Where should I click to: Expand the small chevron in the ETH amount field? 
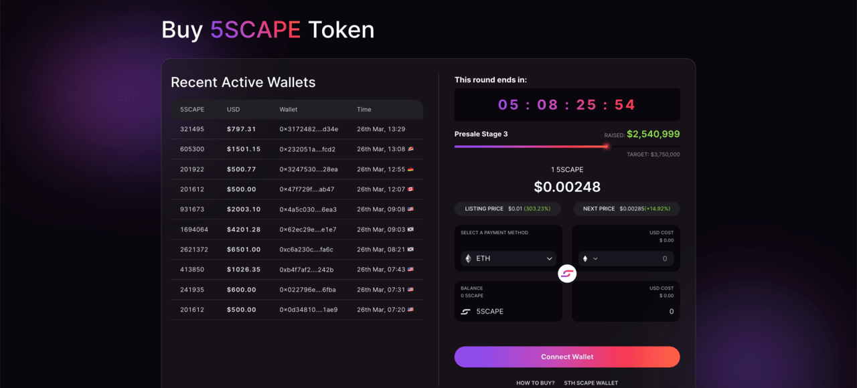[595, 258]
